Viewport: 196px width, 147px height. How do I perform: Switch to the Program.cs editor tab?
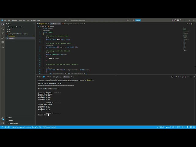pyautogui.click(x=42, y=24)
